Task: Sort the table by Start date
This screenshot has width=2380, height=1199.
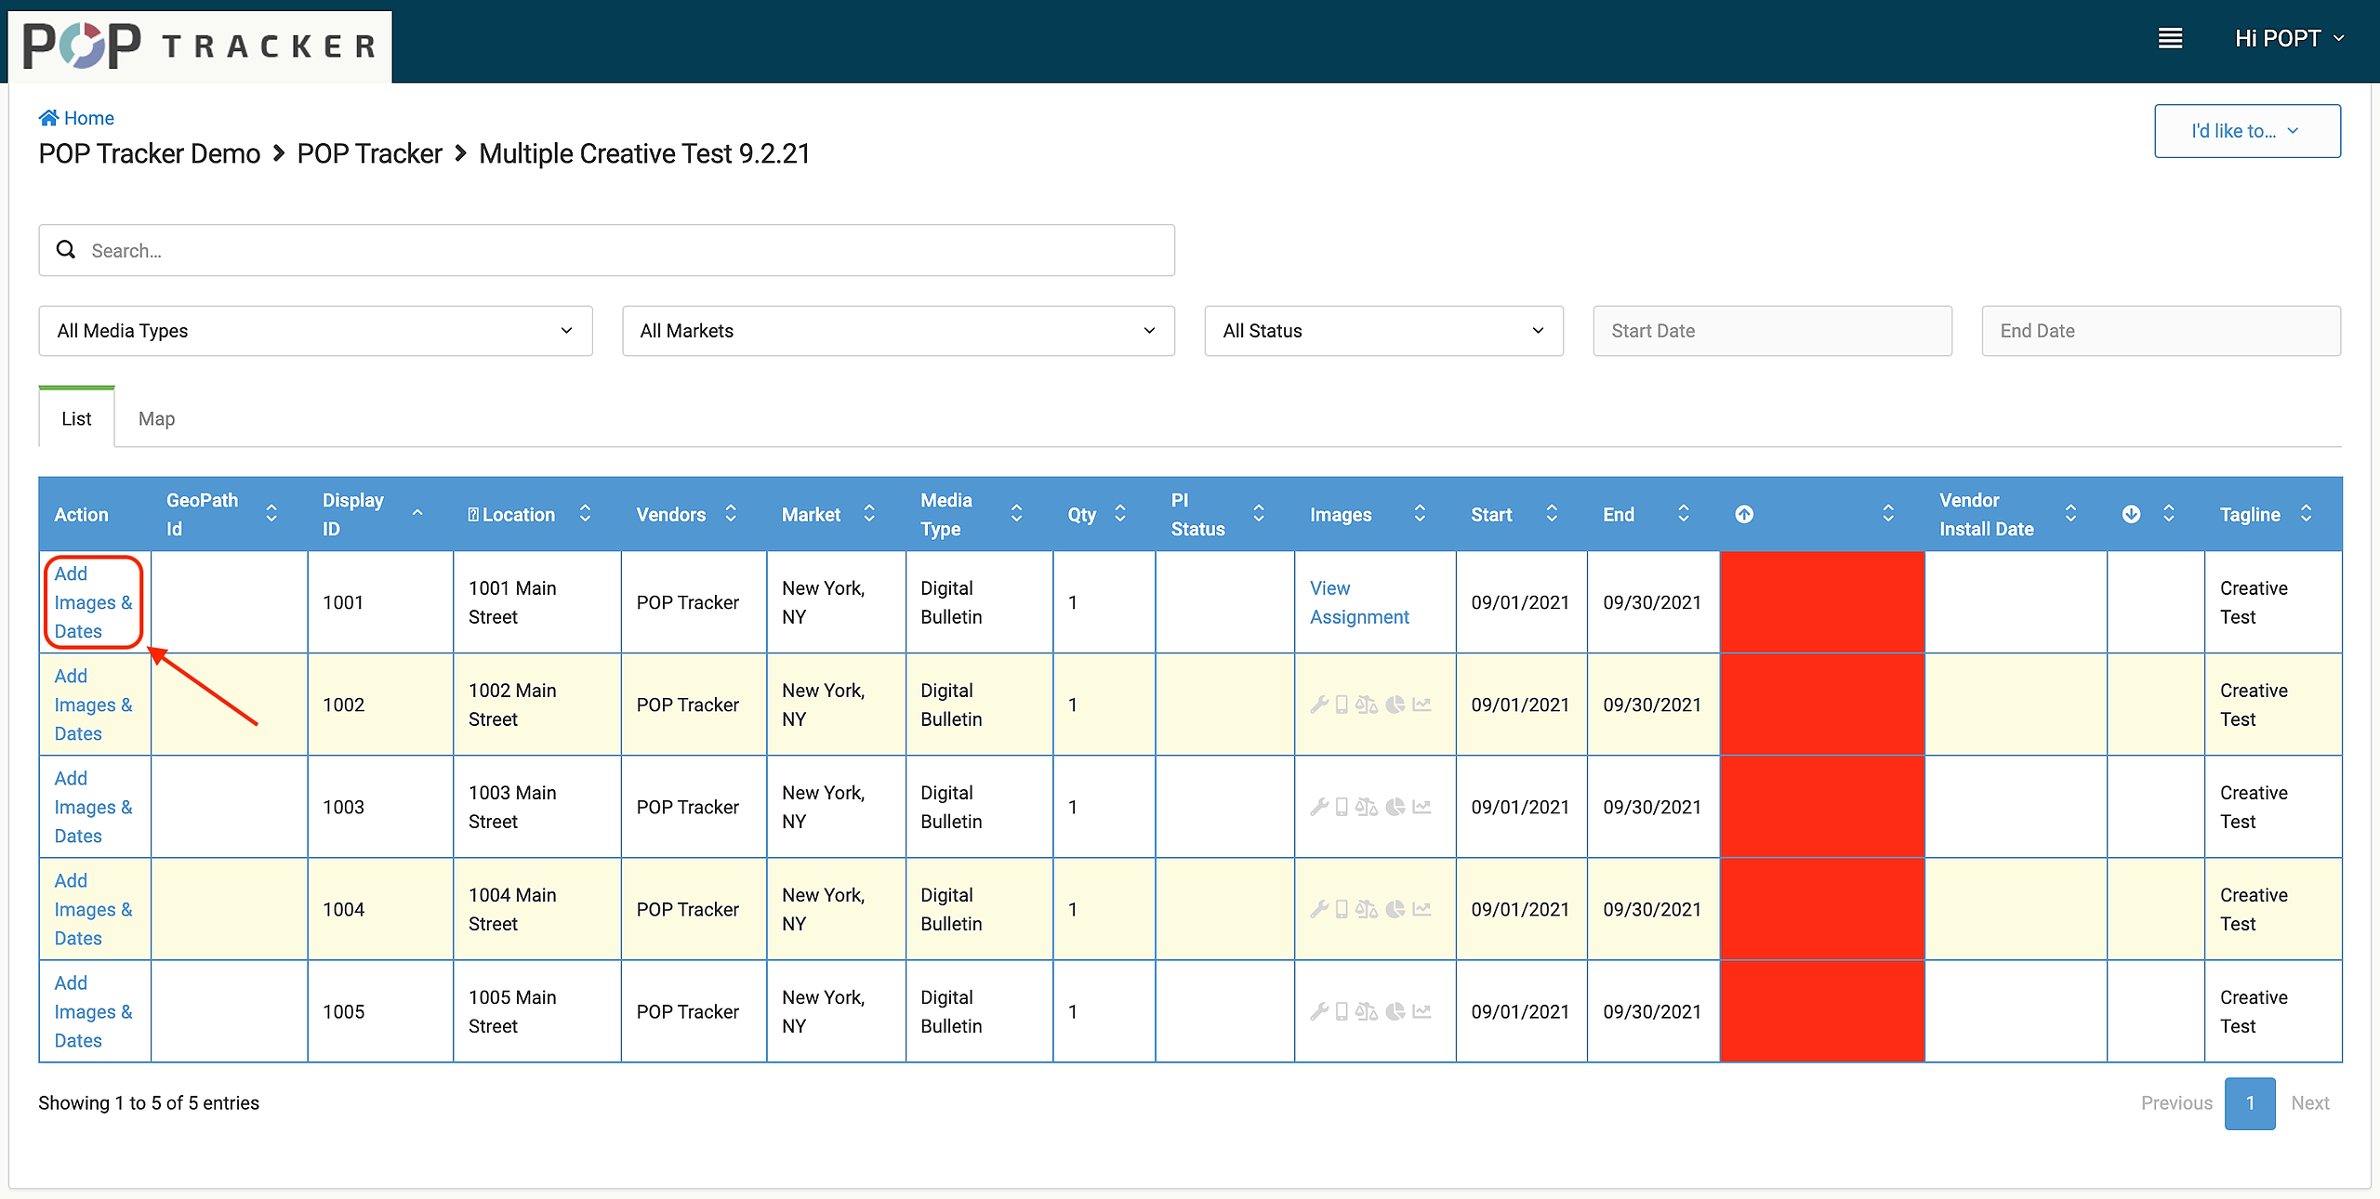Action: pyautogui.click(x=1521, y=514)
